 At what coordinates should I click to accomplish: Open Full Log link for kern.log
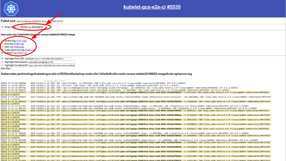[x=19, y=47]
